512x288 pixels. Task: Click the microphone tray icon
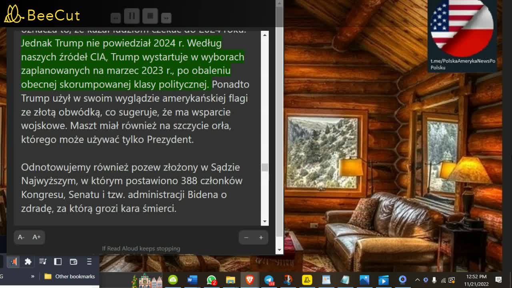click(434, 280)
